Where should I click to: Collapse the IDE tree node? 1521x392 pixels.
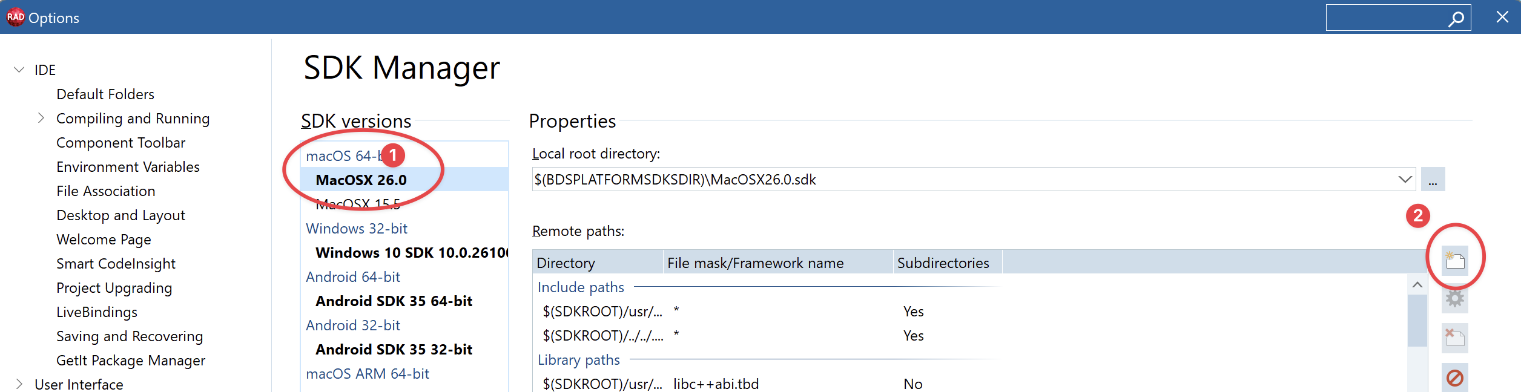pyautogui.click(x=19, y=70)
